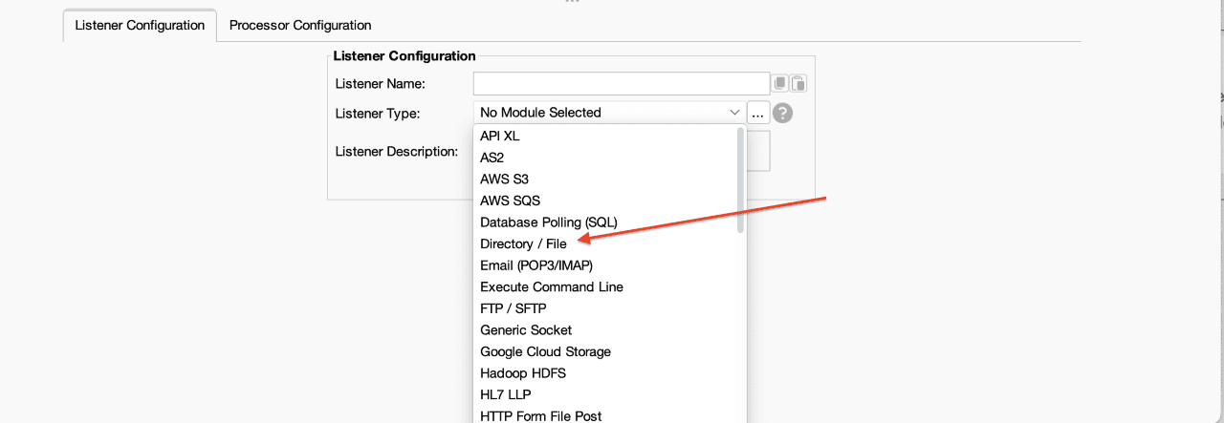The width and height of the screenshot is (1224, 423).
Task: Open the Listener Configuration tab
Action: (x=140, y=25)
